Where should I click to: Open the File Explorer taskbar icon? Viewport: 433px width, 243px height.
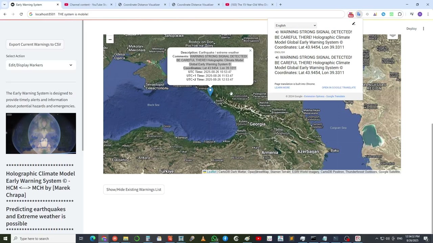pos(126,239)
